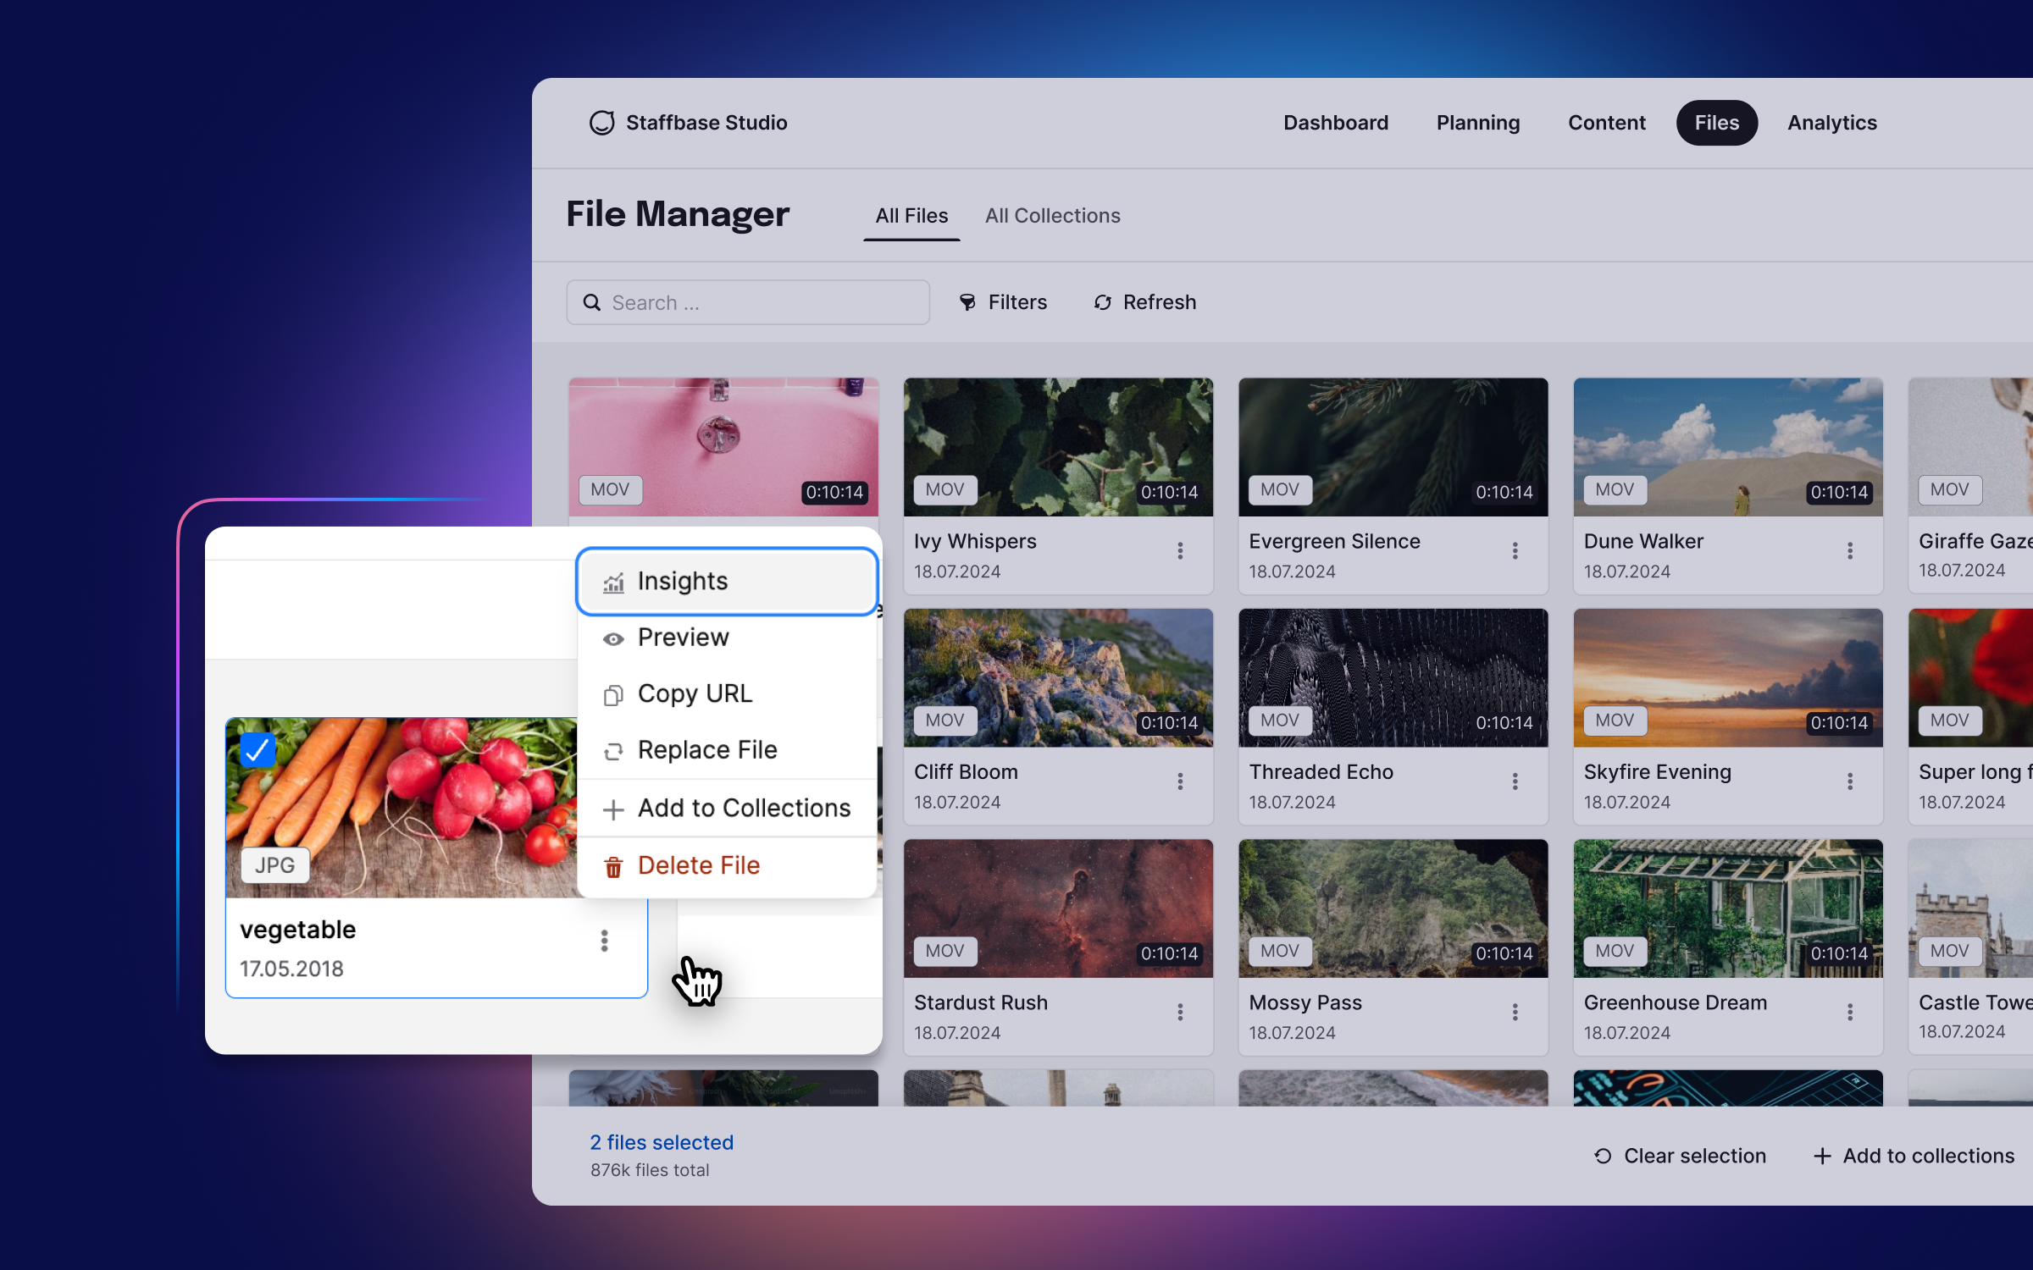The height and width of the screenshot is (1270, 2033).
Task: Click Add to collections in bottom bar
Action: coord(1914,1156)
